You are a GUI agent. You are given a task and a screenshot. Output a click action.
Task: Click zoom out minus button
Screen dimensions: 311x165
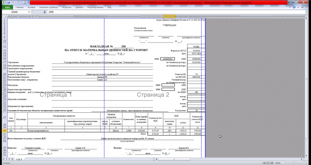[x=283, y=163]
